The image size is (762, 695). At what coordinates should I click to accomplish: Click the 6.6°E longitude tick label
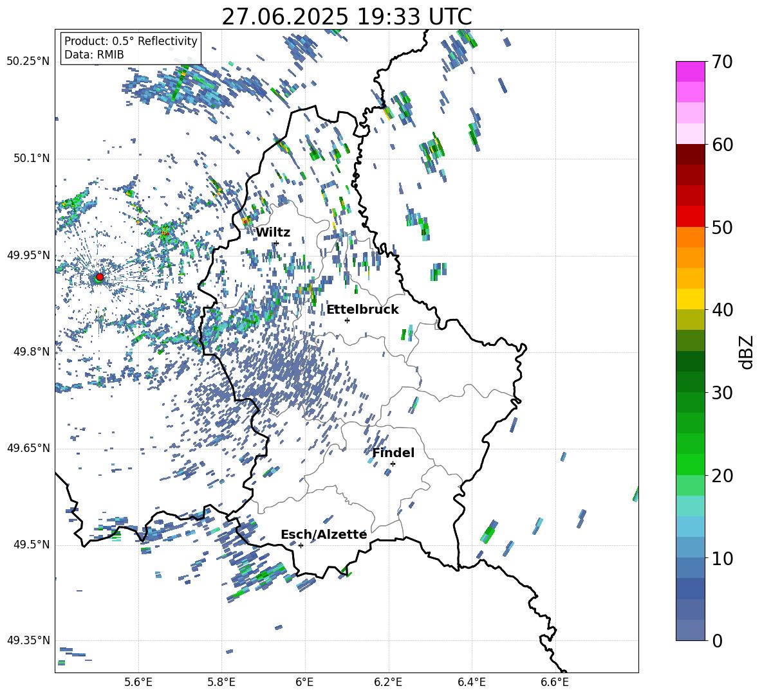coord(555,683)
